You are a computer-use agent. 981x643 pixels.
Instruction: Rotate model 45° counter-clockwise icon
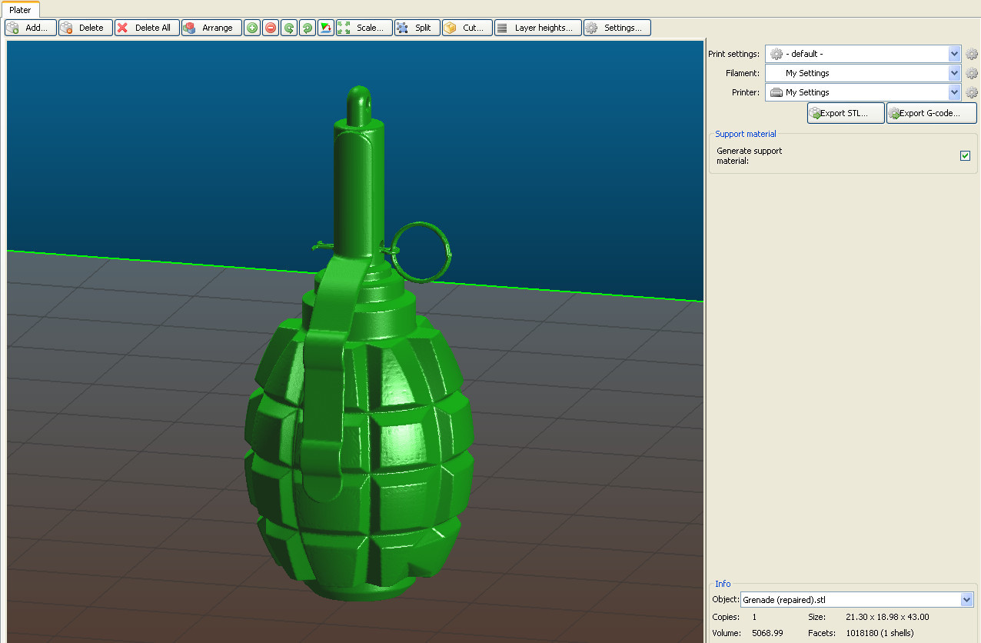click(x=289, y=28)
